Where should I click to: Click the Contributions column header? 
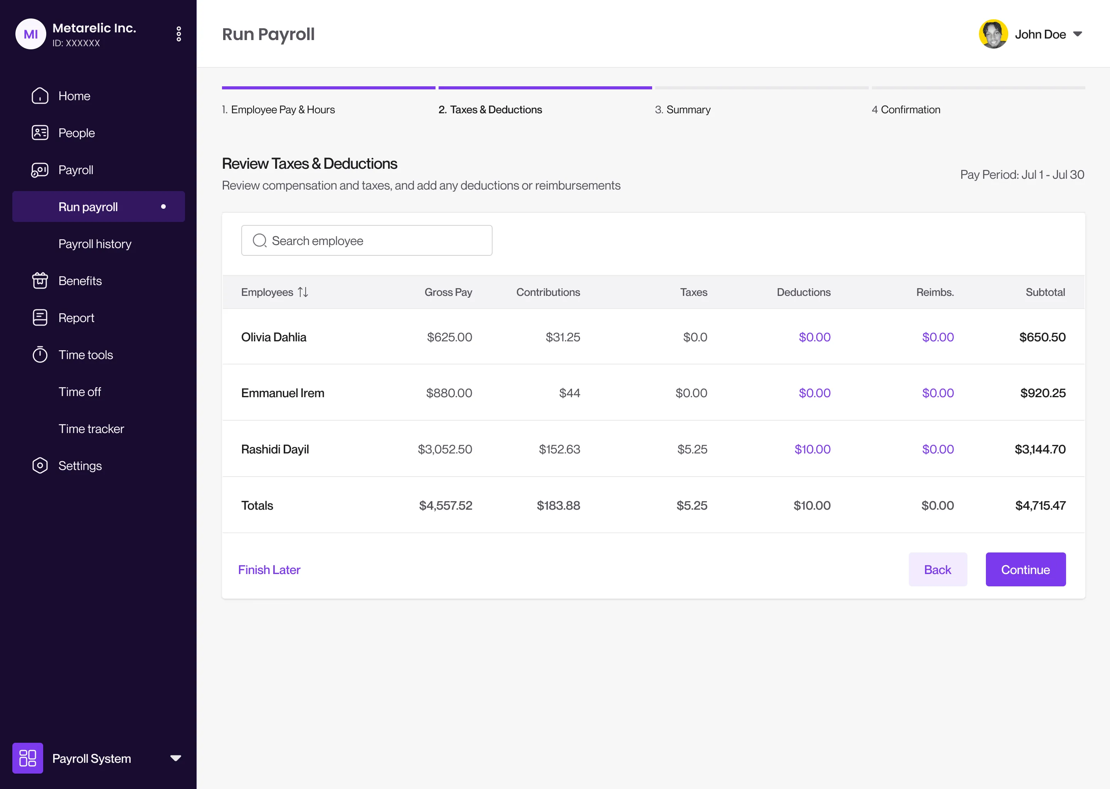point(548,292)
